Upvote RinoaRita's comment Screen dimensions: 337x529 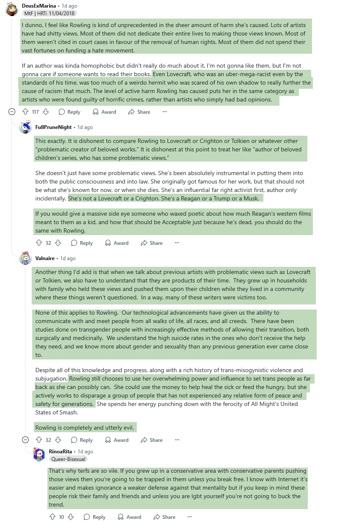(x=52, y=517)
